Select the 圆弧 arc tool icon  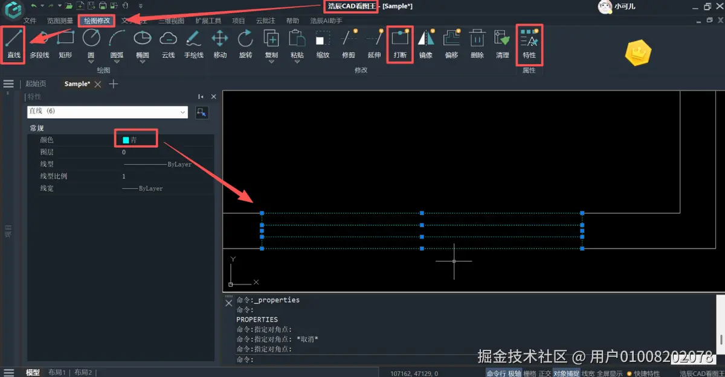pos(117,39)
